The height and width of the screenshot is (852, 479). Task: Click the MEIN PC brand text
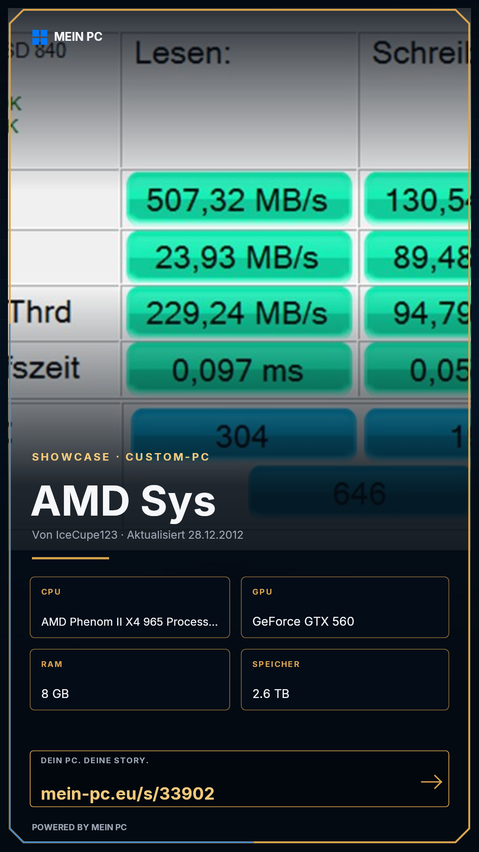(x=78, y=37)
